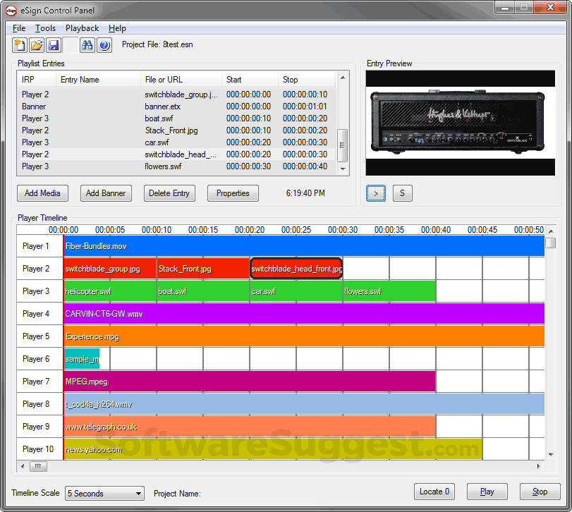Open the Tools menu
572x512 pixels.
coord(46,28)
